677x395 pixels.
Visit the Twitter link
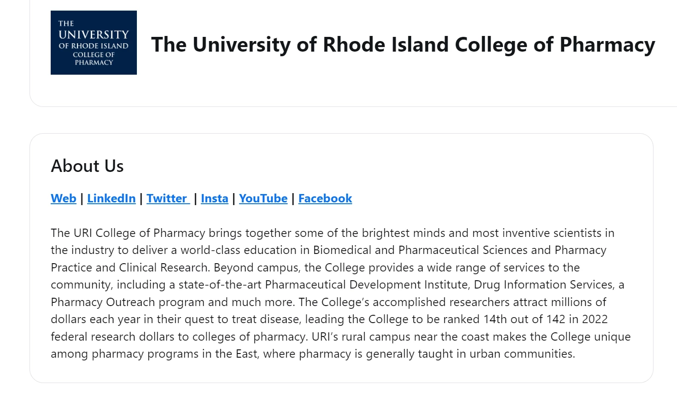(168, 198)
